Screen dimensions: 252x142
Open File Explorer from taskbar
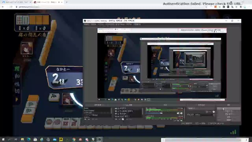click(22, 139)
